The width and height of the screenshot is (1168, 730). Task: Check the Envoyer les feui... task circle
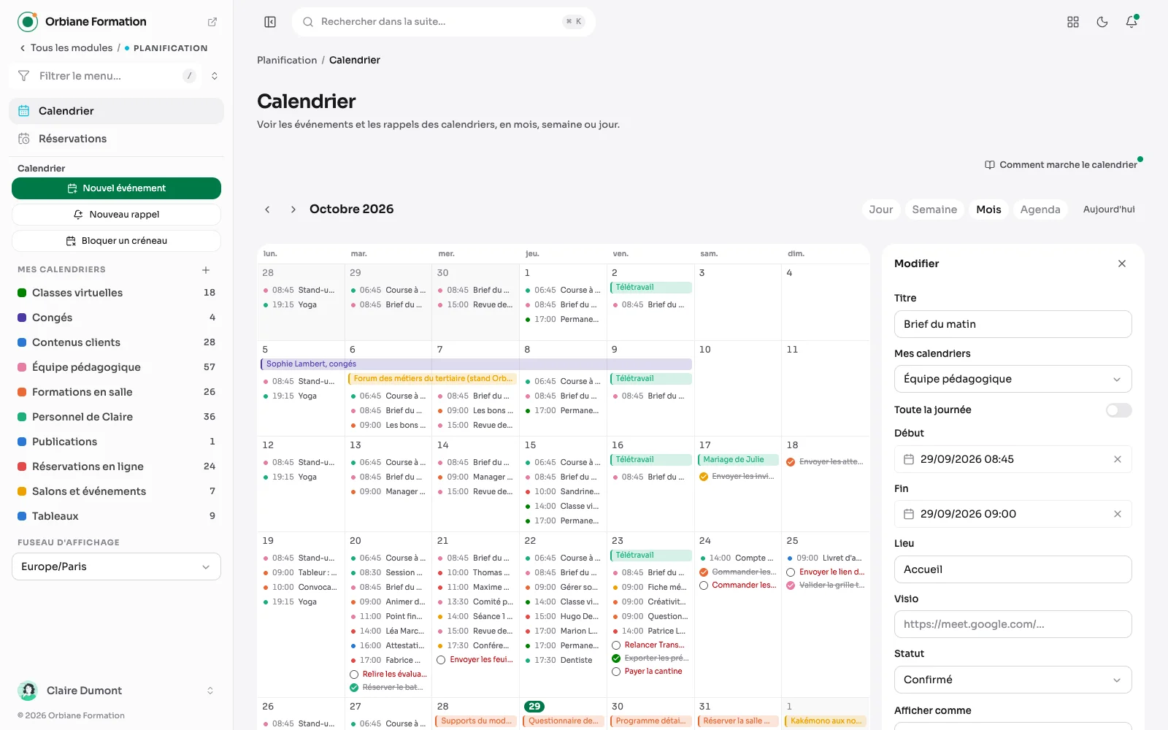441,660
